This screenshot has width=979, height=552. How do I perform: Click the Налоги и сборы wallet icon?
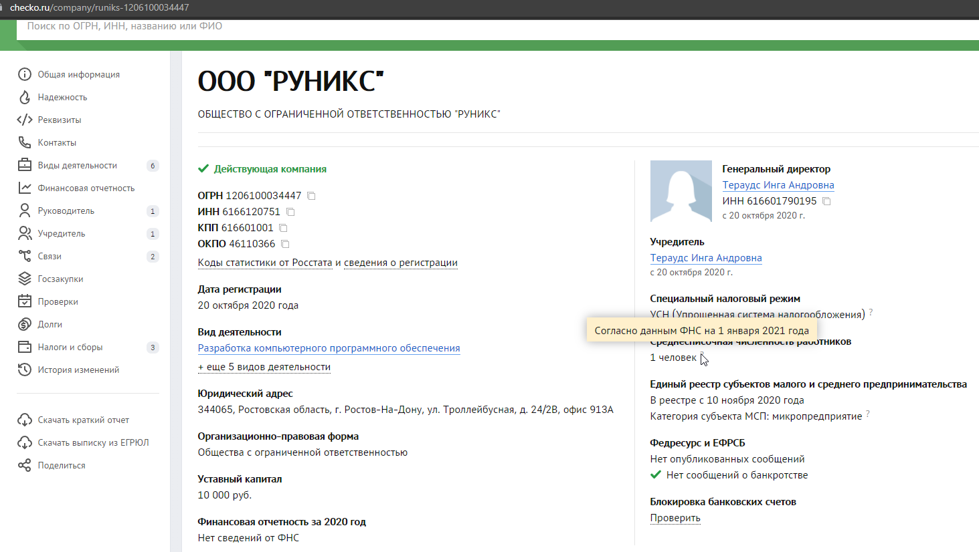click(25, 347)
